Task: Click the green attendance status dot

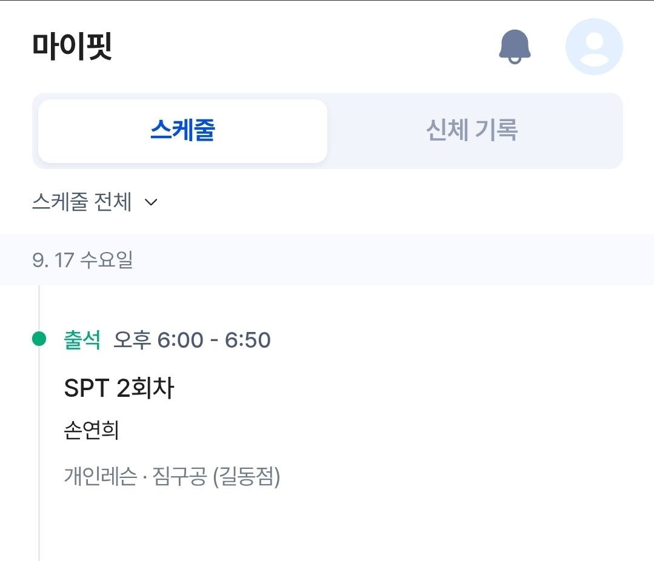Action: [x=39, y=339]
